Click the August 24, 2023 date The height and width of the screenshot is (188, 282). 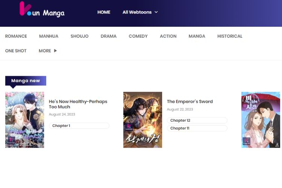coord(62,114)
